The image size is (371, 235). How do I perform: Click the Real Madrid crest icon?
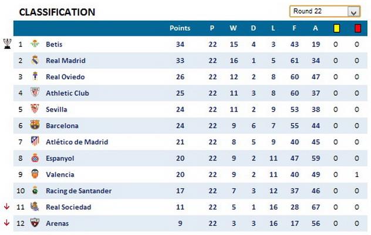(35, 61)
